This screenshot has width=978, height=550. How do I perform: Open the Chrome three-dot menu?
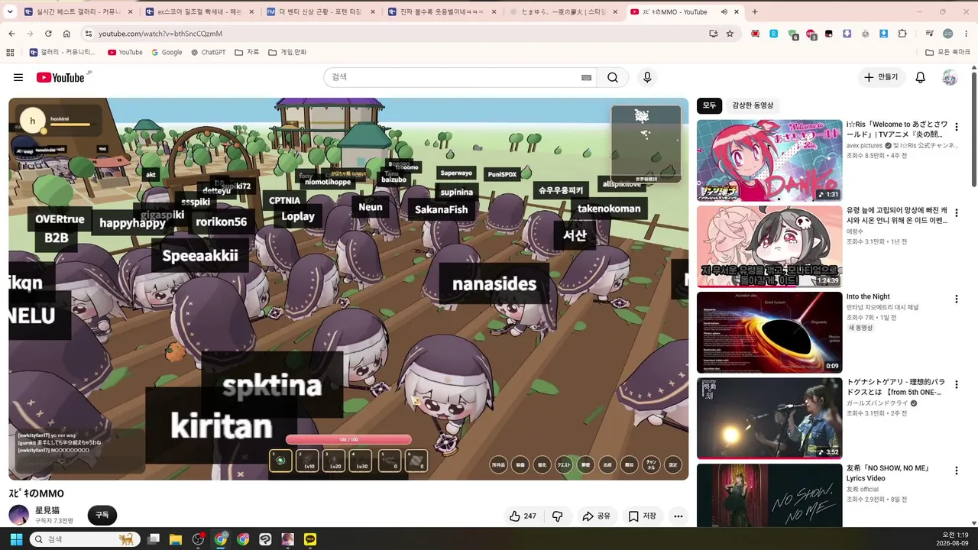click(x=965, y=34)
